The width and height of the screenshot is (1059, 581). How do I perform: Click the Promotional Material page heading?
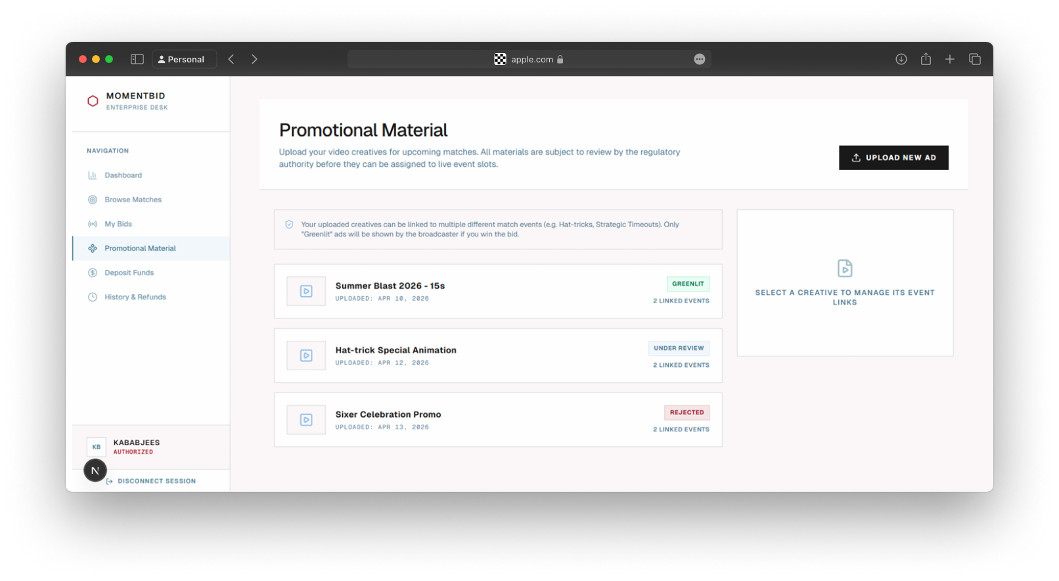click(x=363, y=130)
